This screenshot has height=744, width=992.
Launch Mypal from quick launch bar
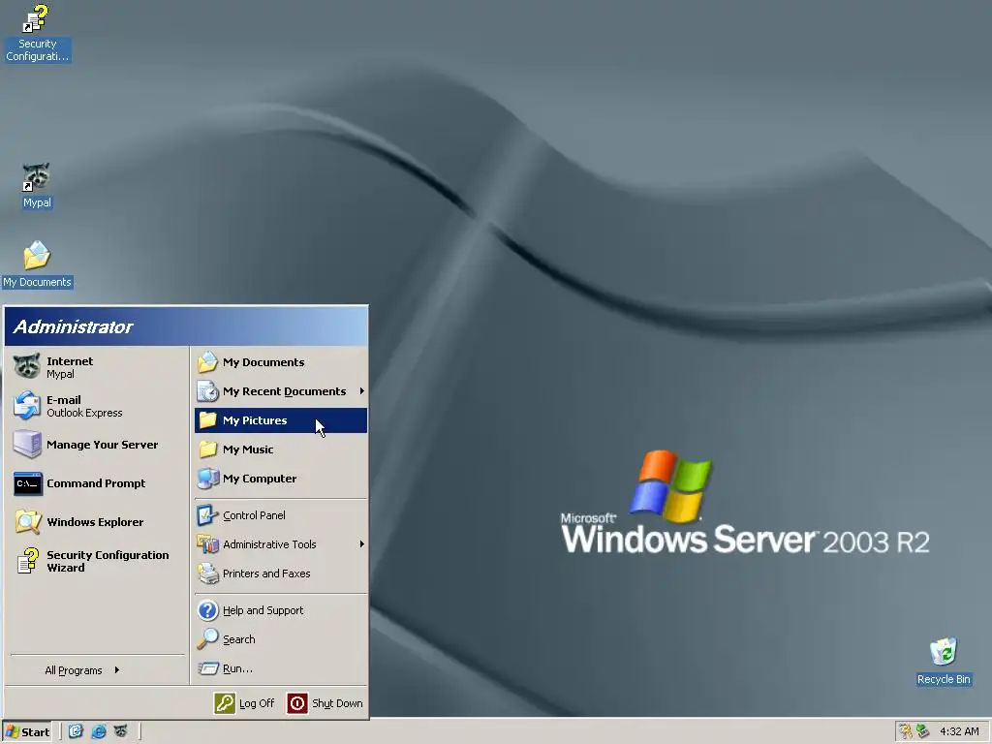click(120, 731)
